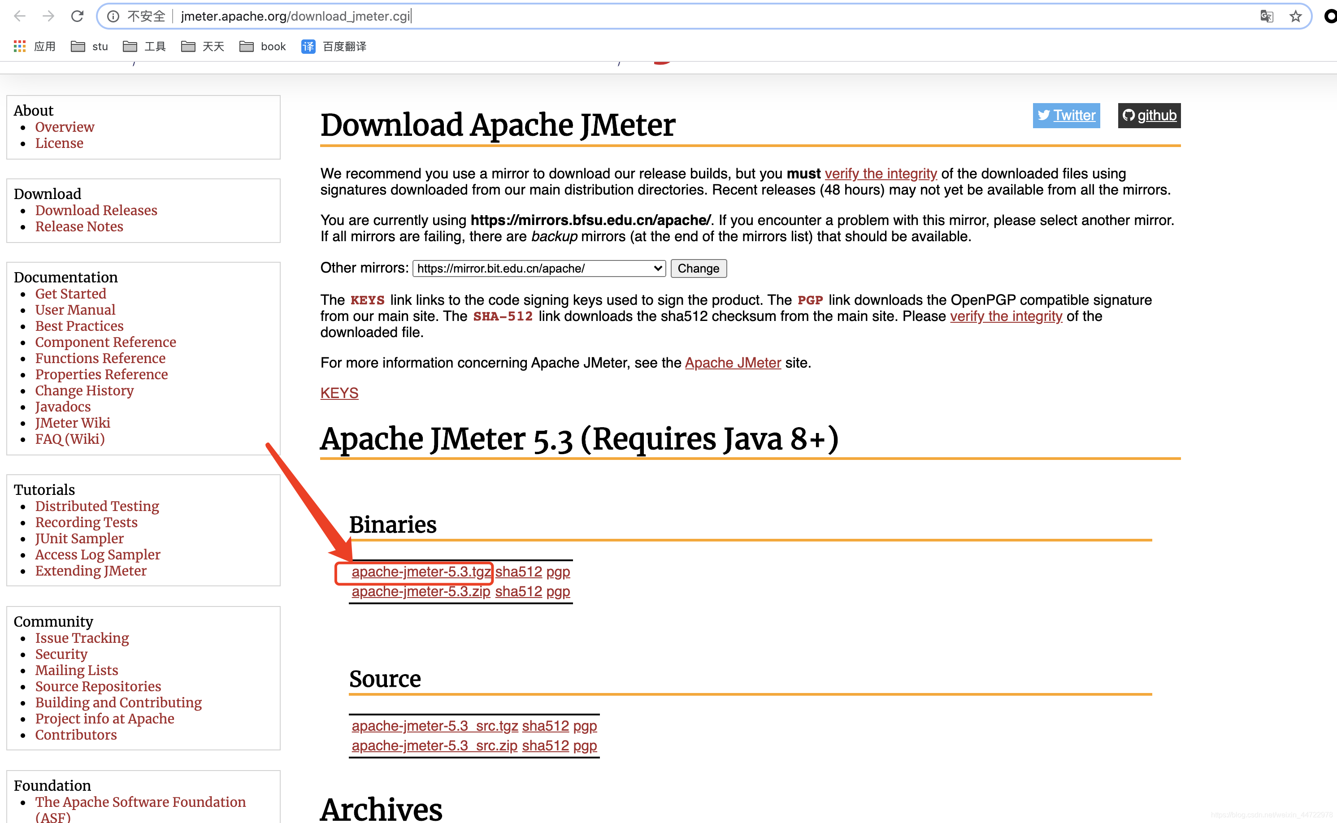Screen dimensions: 1337x823
Task: Click the bookmark star icon
Action: [1296, 15]
